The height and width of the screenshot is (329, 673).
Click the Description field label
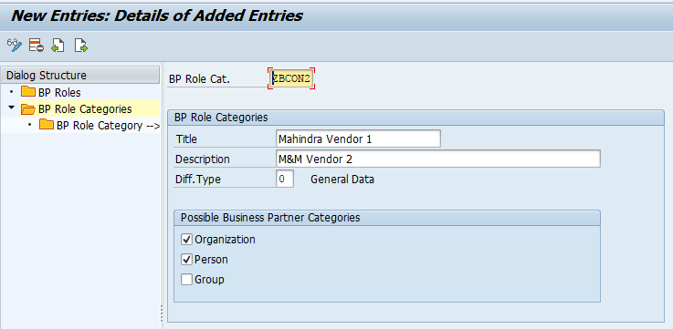click(202, 159)
